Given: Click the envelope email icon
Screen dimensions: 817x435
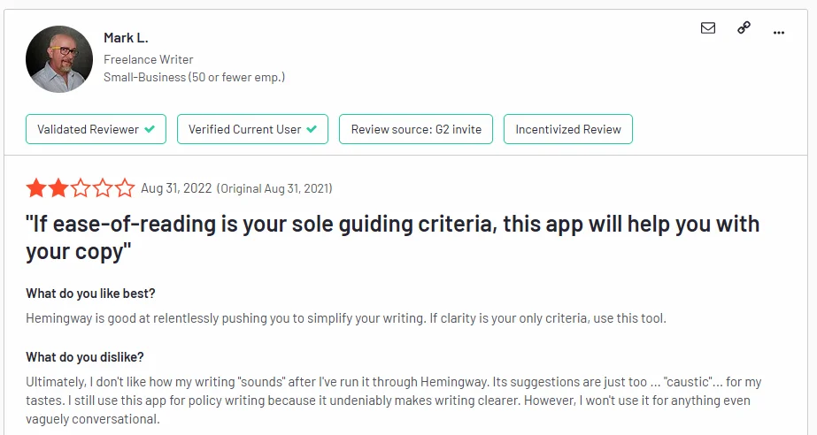Looking at the screenshot, I should (x=708, y=28).
